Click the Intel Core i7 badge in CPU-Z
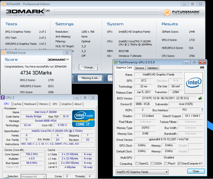 [x=83, y=119]
